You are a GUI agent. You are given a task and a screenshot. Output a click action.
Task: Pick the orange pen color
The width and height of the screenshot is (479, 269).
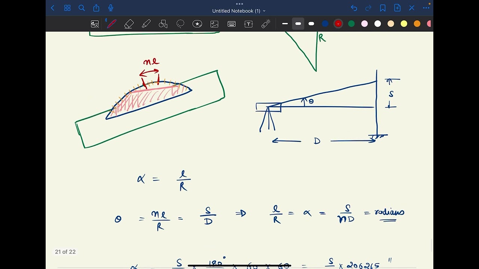click(x=417, y=24)
